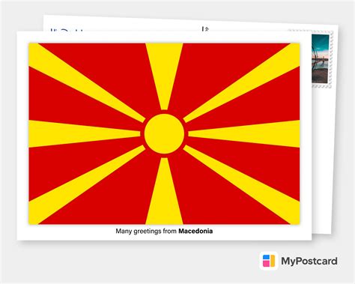Click the Macedonia flag image on postcard

(164, 133)
